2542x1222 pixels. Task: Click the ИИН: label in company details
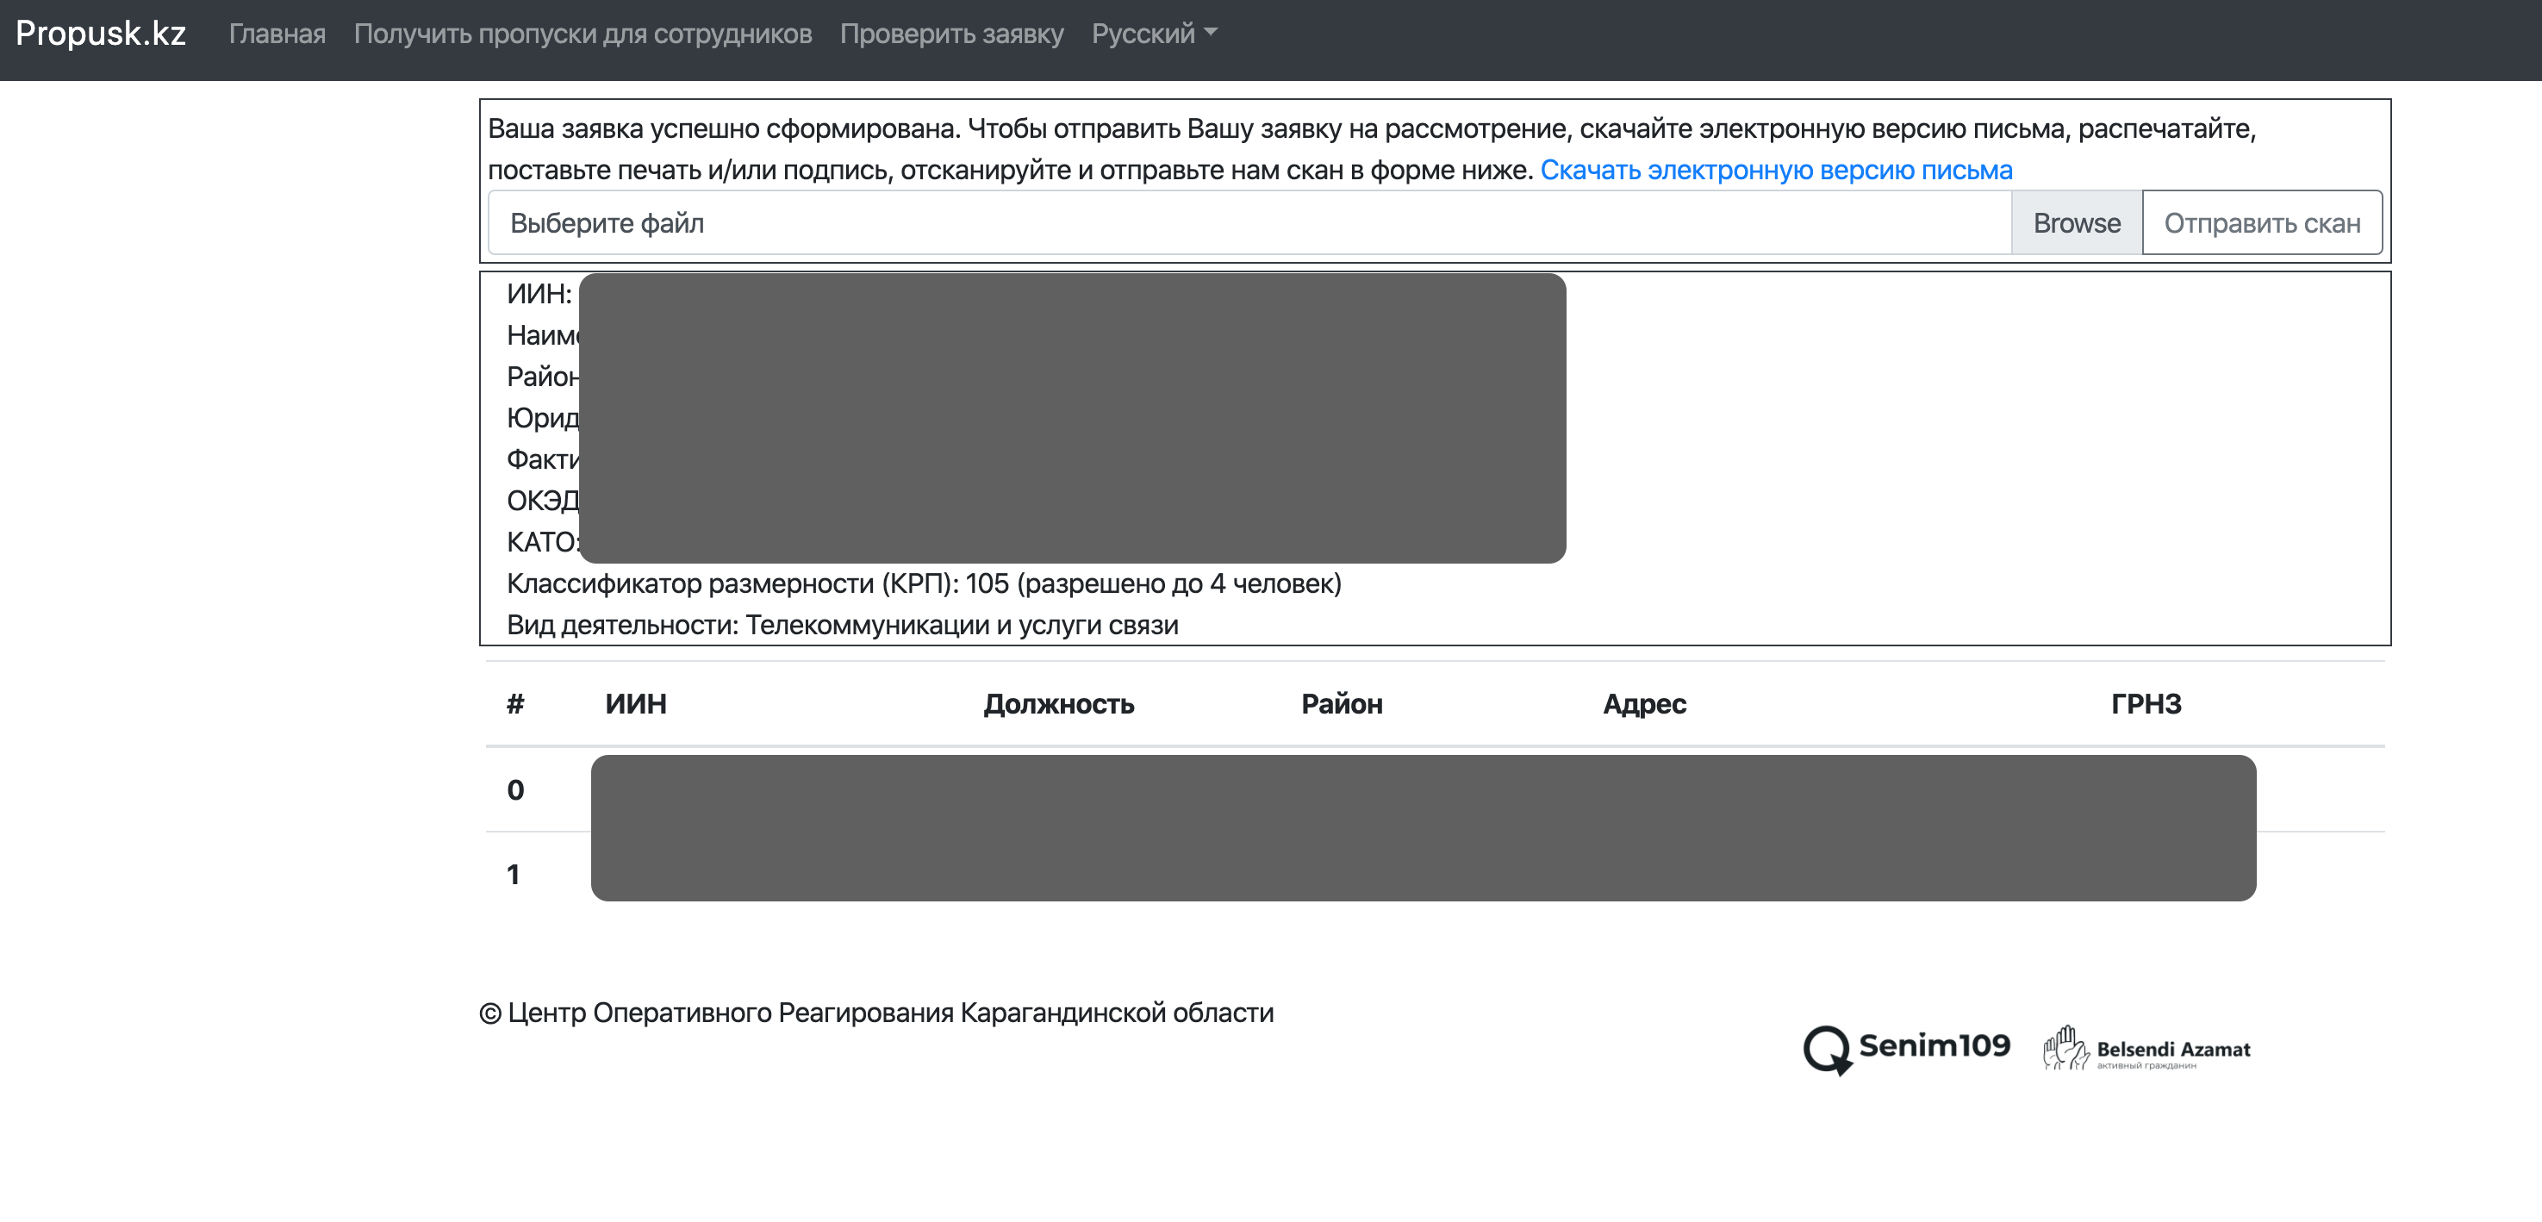coord(539,294)
